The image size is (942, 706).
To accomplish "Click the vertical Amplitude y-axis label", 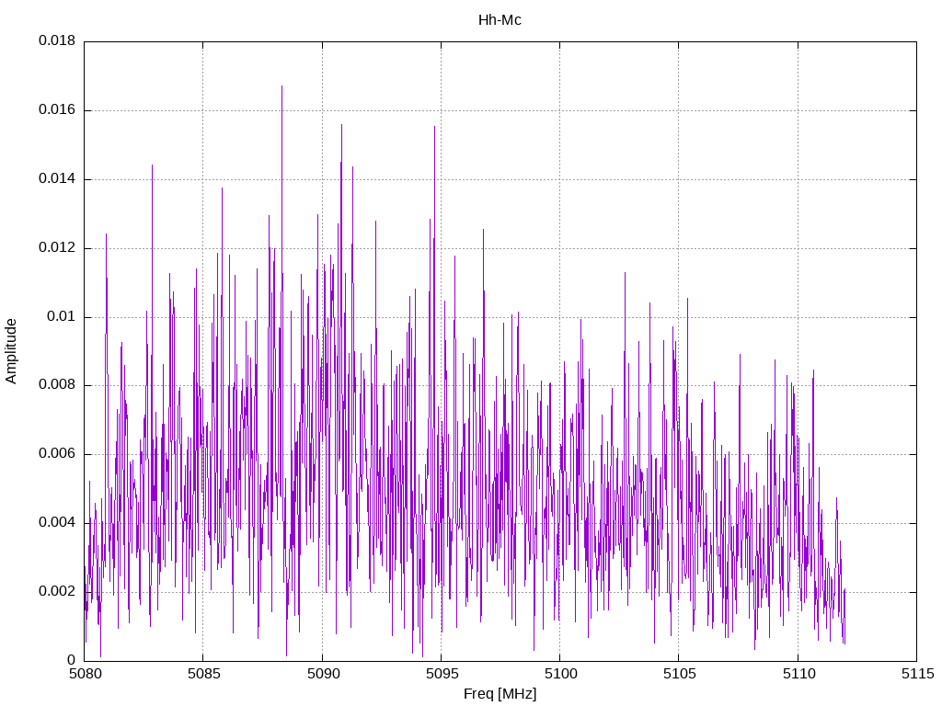I will (11, 350).
